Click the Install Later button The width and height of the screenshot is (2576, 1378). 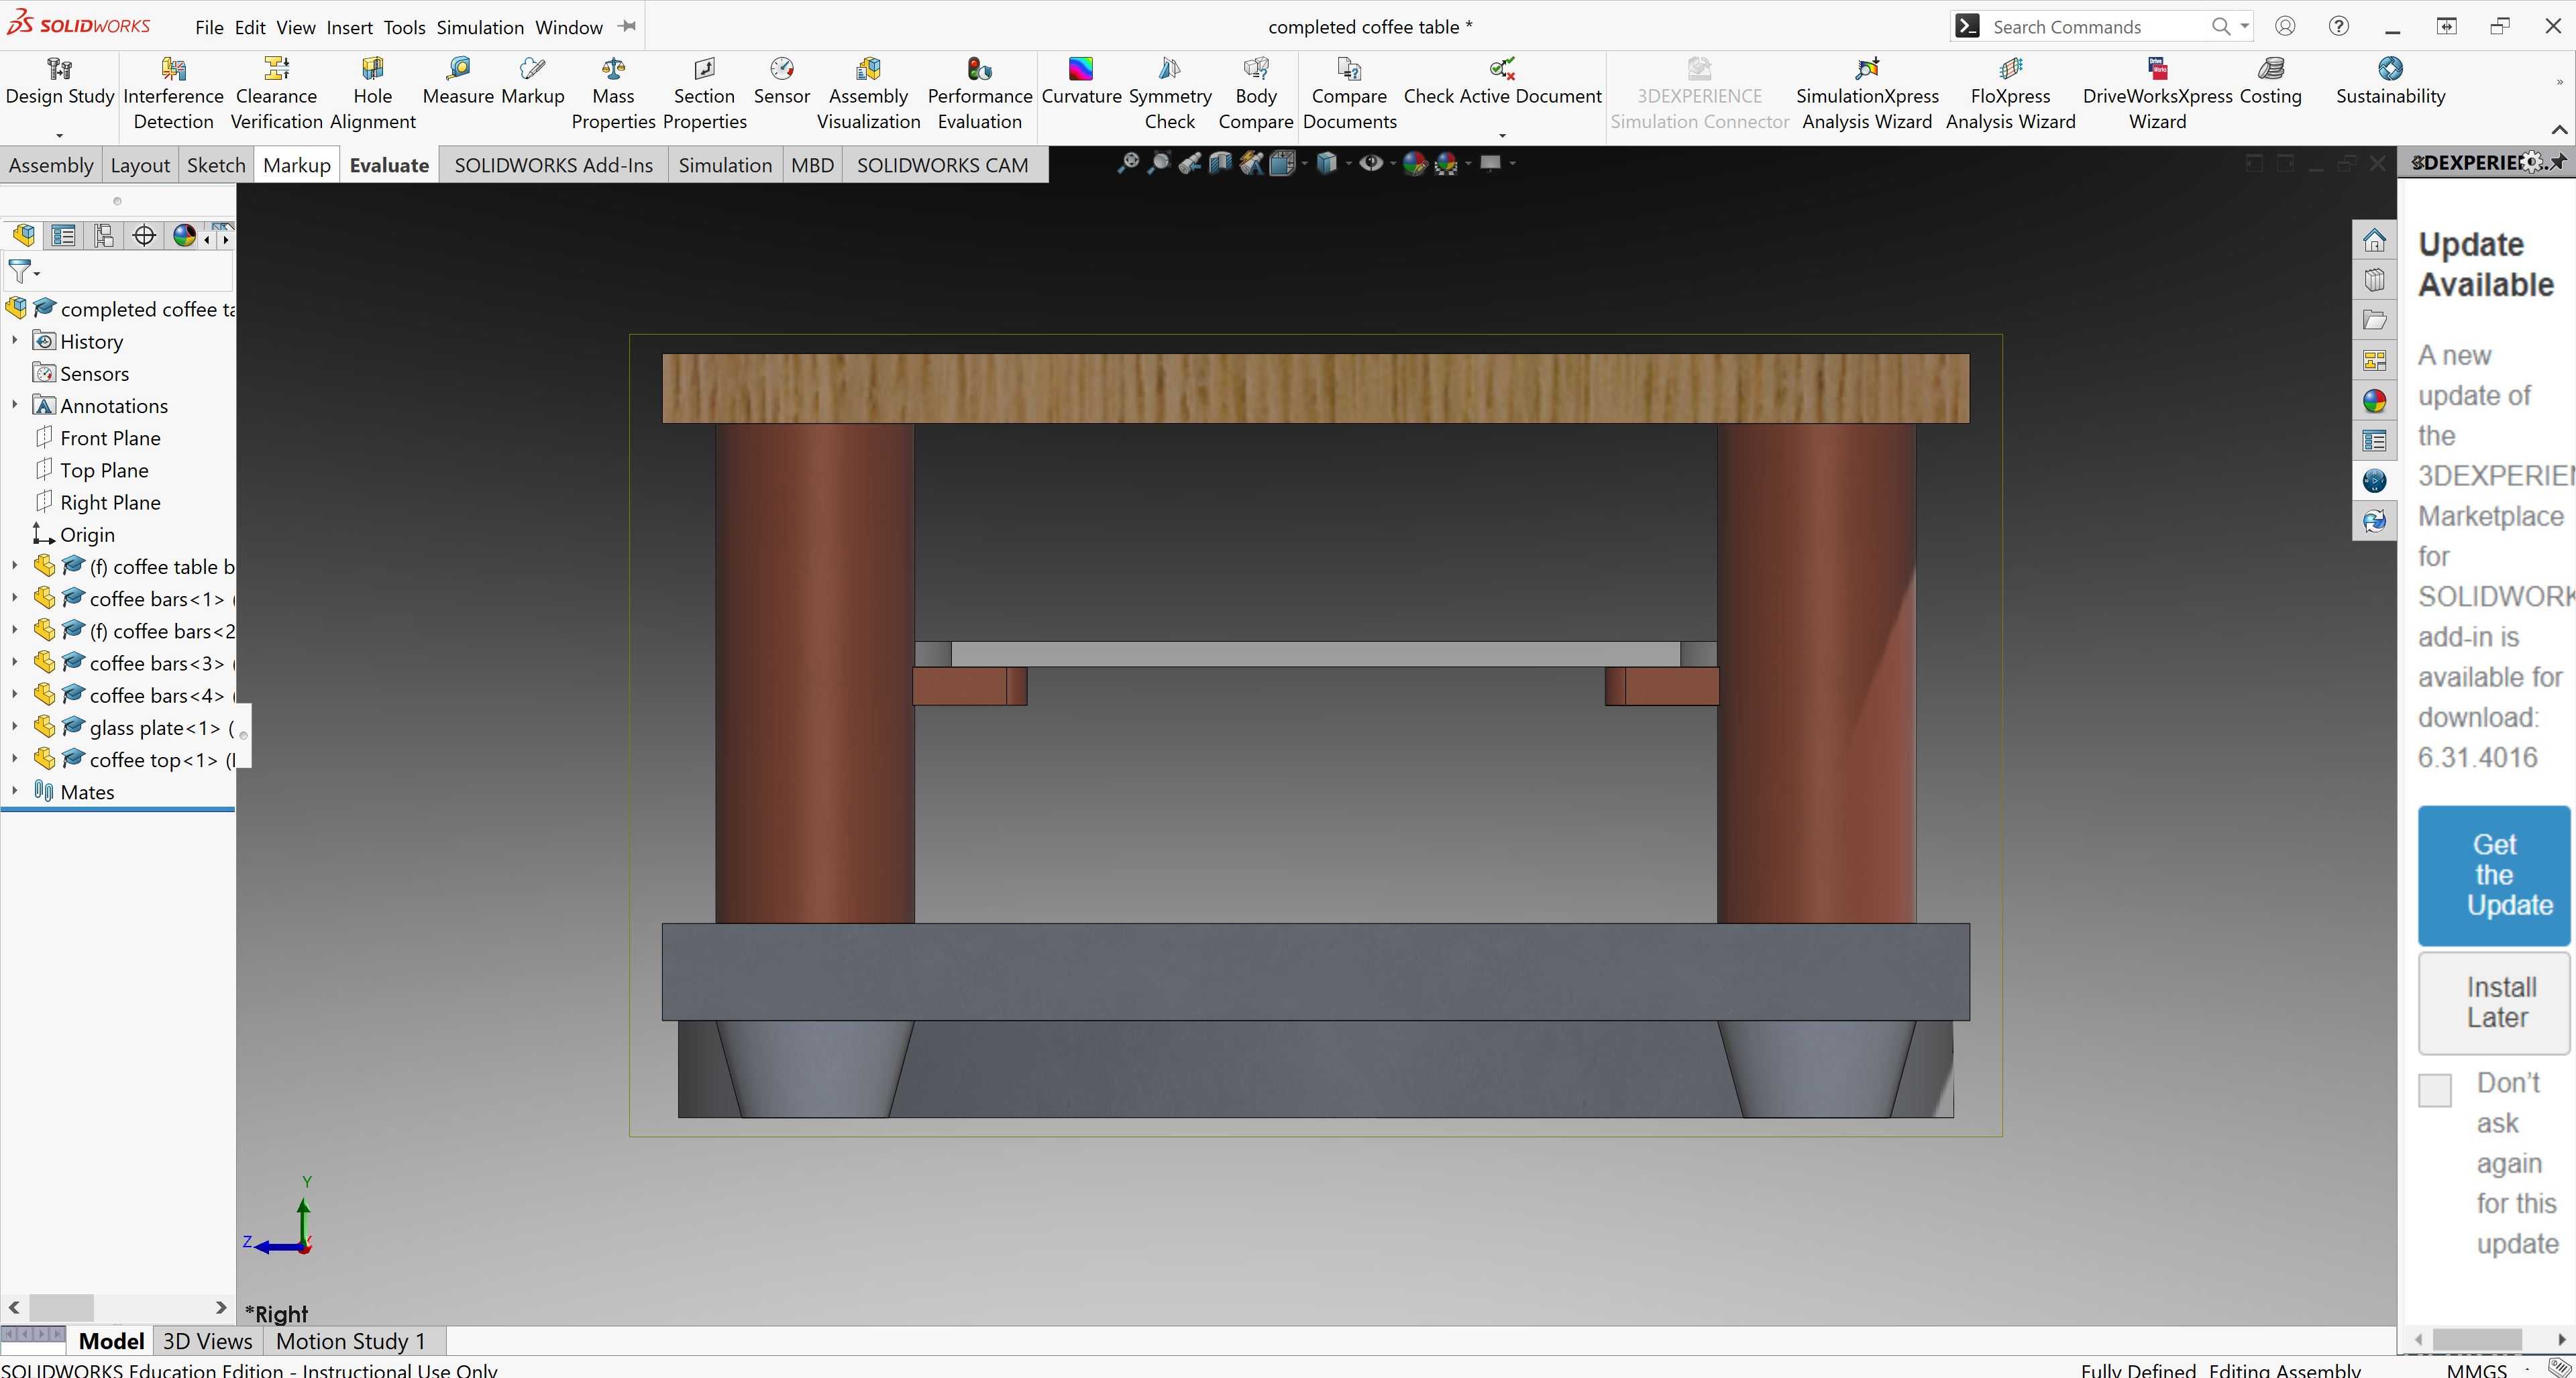coord(2494,1002)
